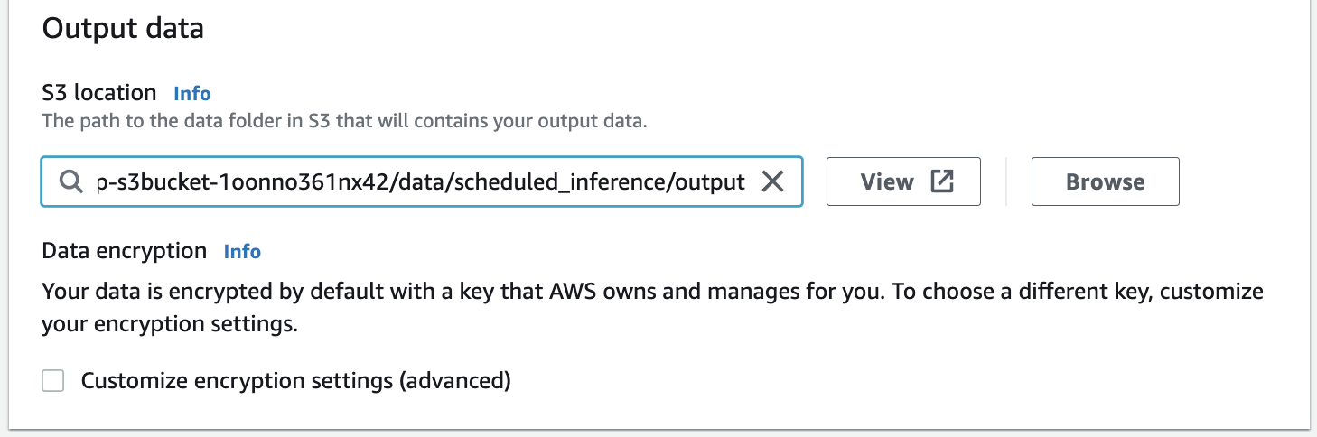Click the "S3 location" field label
The height and width of the screenshot is (437, 1317).
pyautogui.click(x=99, y=92)
